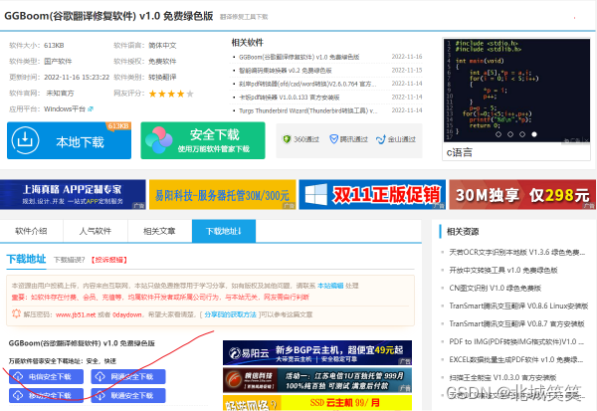Click the 电信安全下载 button
597x411 pixels.
[x=46, y=377]
